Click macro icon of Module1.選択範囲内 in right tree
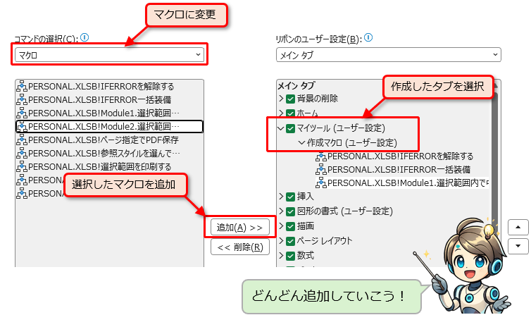 (x=321, y=183)
